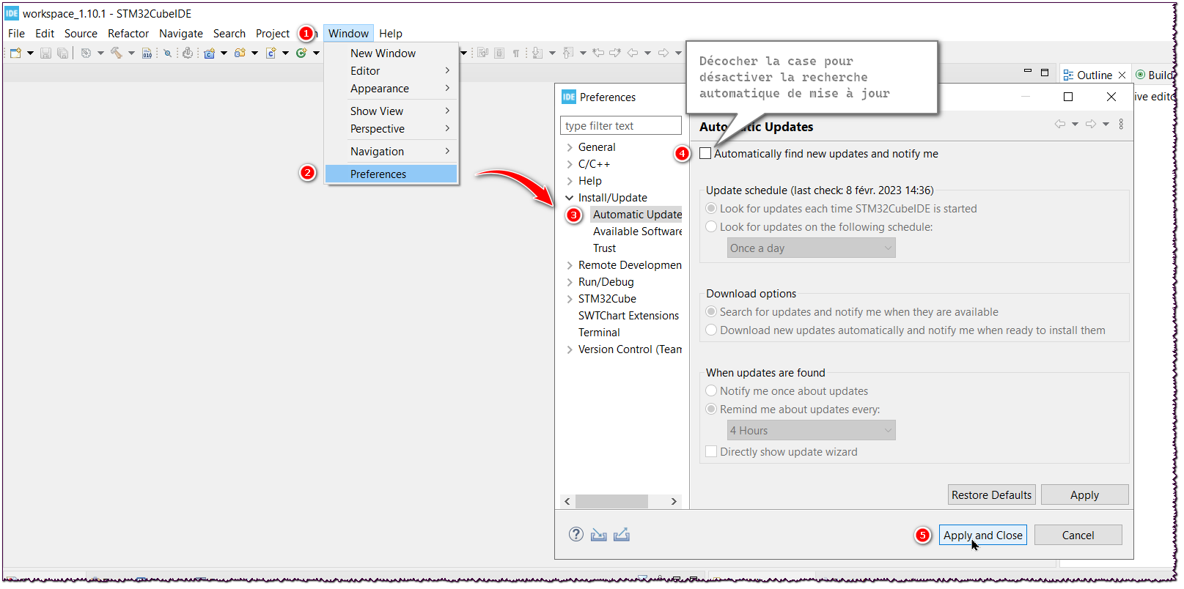Click Preferences page back-arrow icon

click(x=1060, y=124)
